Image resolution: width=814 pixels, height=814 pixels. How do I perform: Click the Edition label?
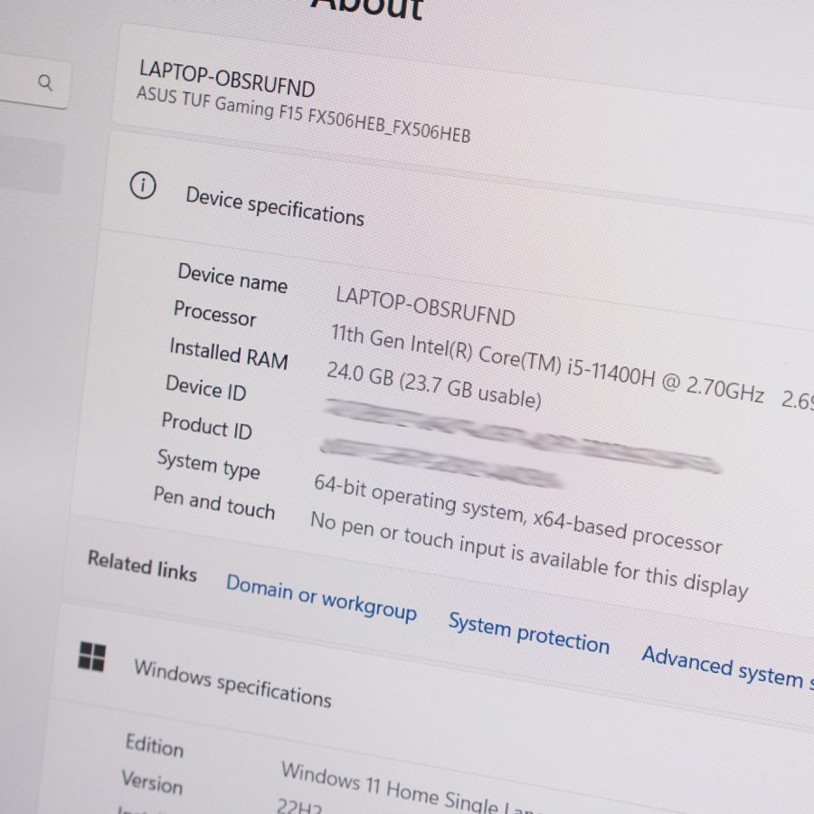[x=155, y=745]
